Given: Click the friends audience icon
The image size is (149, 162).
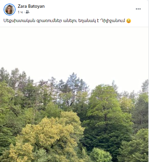Looking at the screenshot, I should click(28, 12).
